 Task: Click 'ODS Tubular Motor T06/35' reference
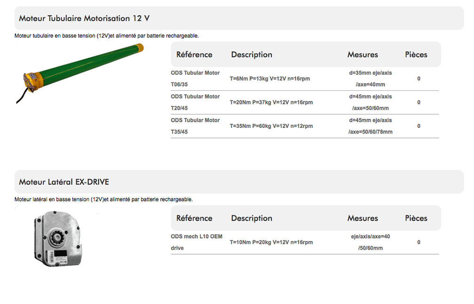tap(195, 79)
